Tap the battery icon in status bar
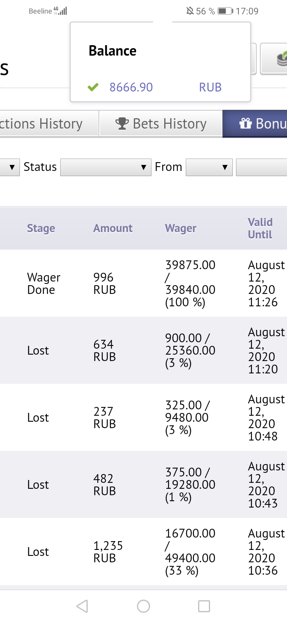Viewport: 287px width, 623px height. 225,11
